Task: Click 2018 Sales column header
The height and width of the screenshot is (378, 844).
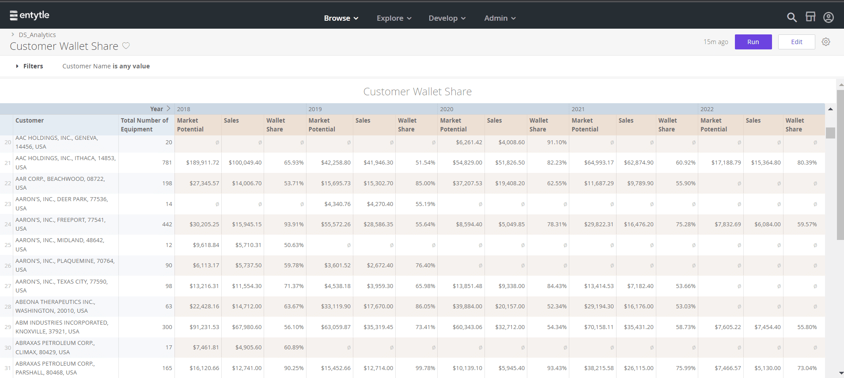Action: coord(231,120)
